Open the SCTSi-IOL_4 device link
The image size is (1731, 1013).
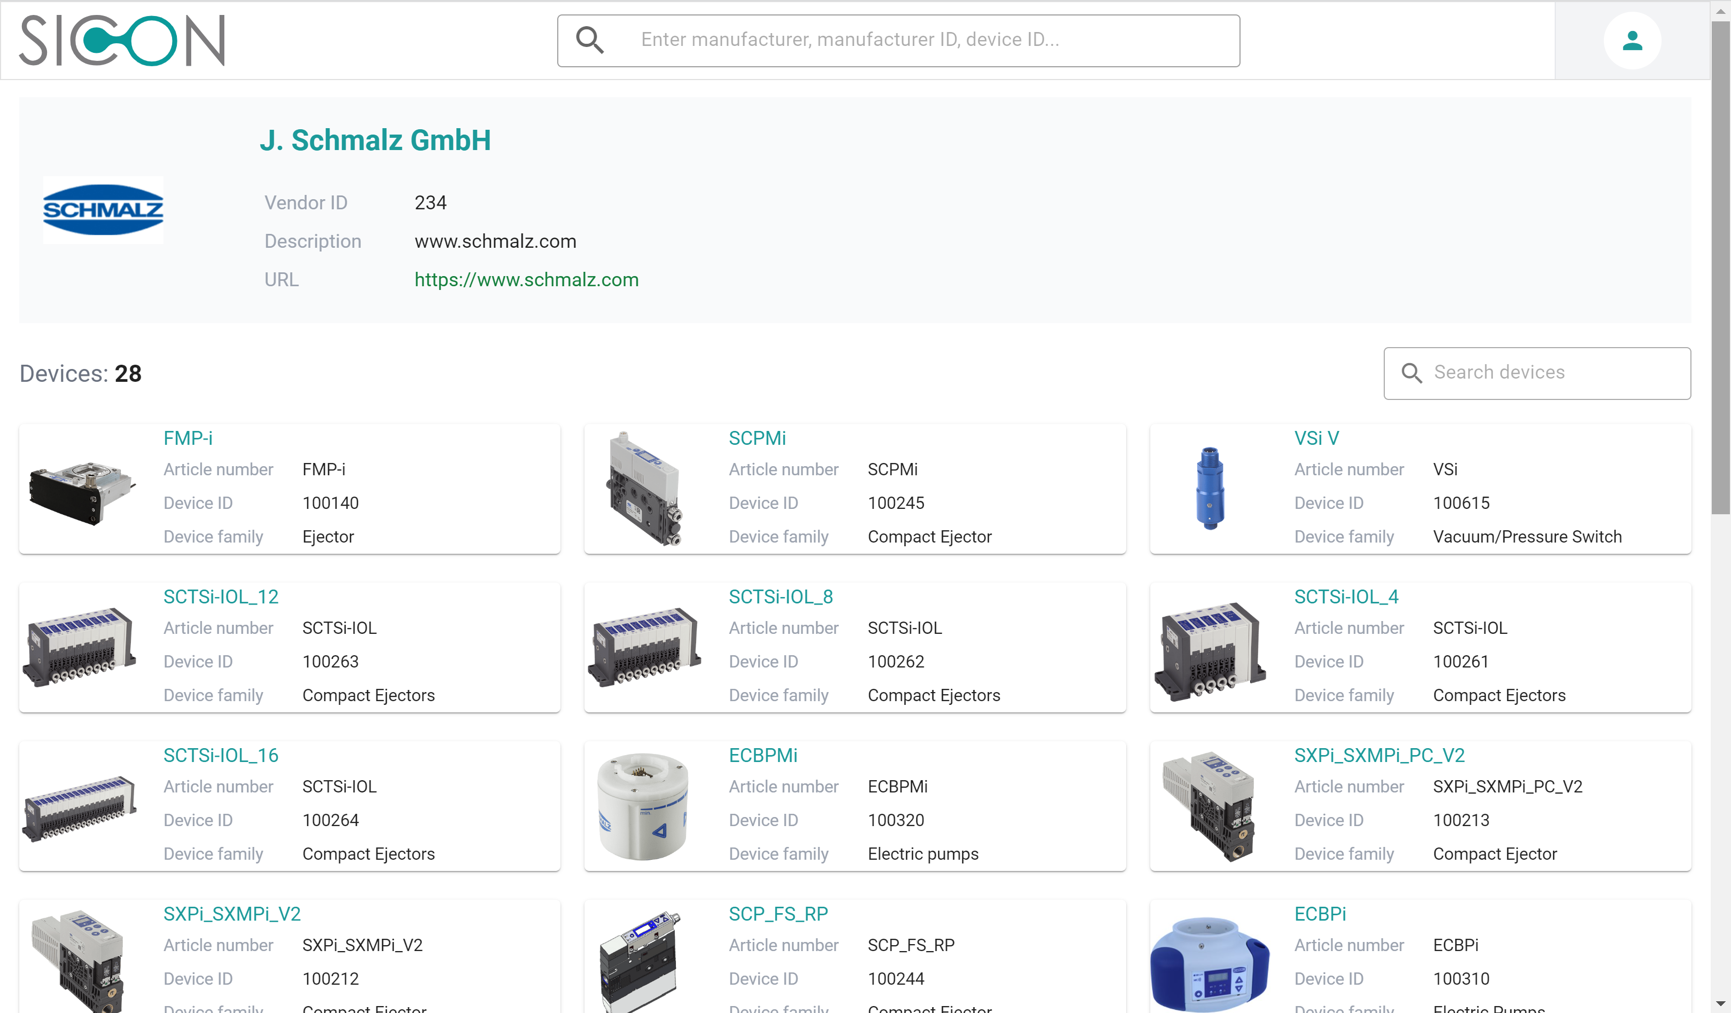click(x=1346, y=597)
